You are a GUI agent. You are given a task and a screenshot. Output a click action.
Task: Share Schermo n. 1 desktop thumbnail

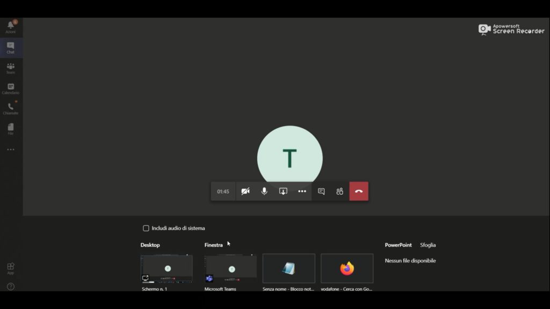167,269
